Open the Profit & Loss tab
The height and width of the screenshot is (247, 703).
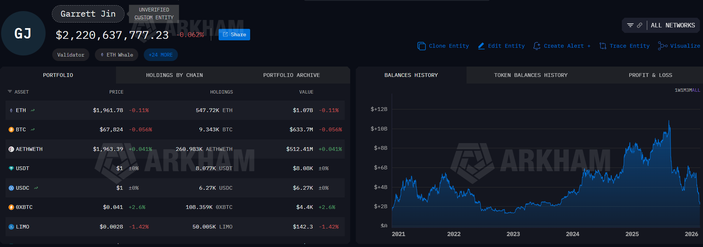point(650,75)
